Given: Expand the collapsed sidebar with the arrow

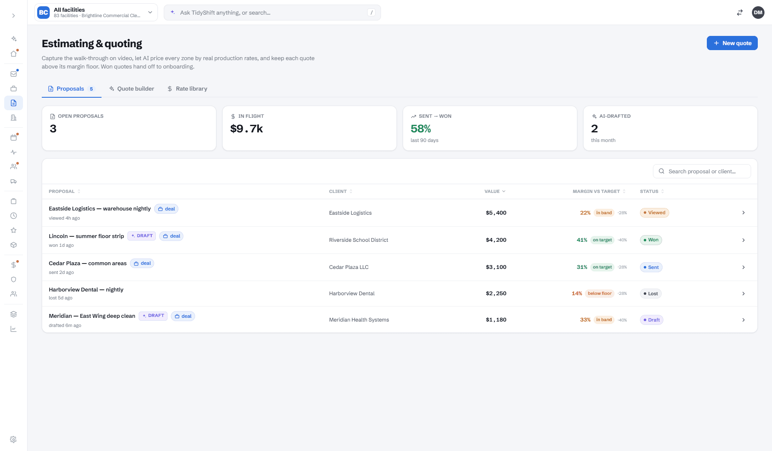Looking at the screenshot, I should click(13, 15).
